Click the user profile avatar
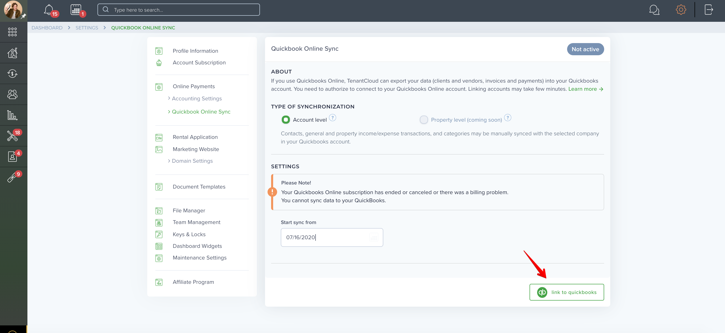The height and width of the screenshot is (333, 725). pos(13,10)
